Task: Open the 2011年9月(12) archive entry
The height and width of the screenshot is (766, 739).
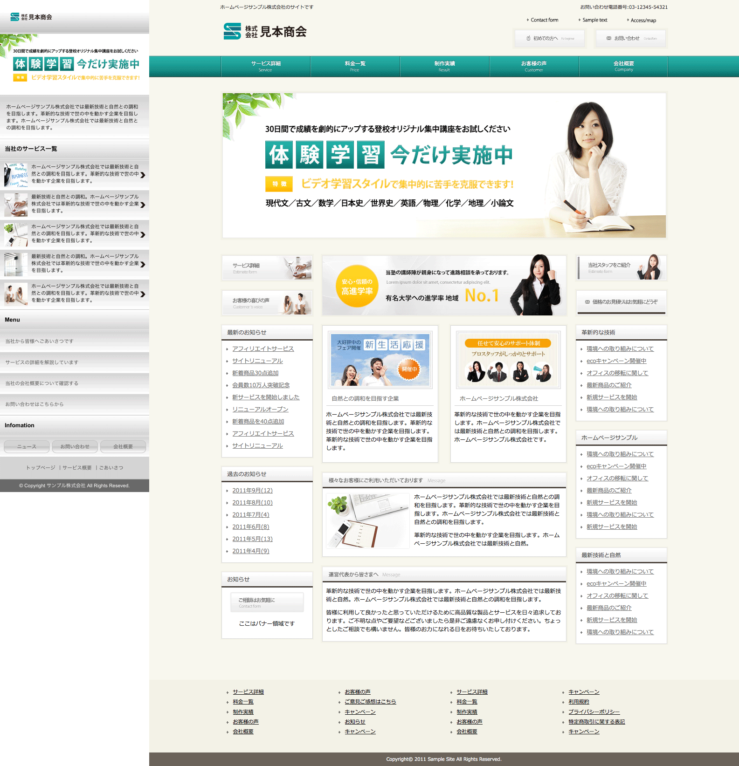Action: 252,490
